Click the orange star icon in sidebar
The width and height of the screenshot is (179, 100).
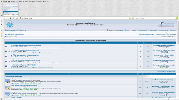(x=1, y=34)
